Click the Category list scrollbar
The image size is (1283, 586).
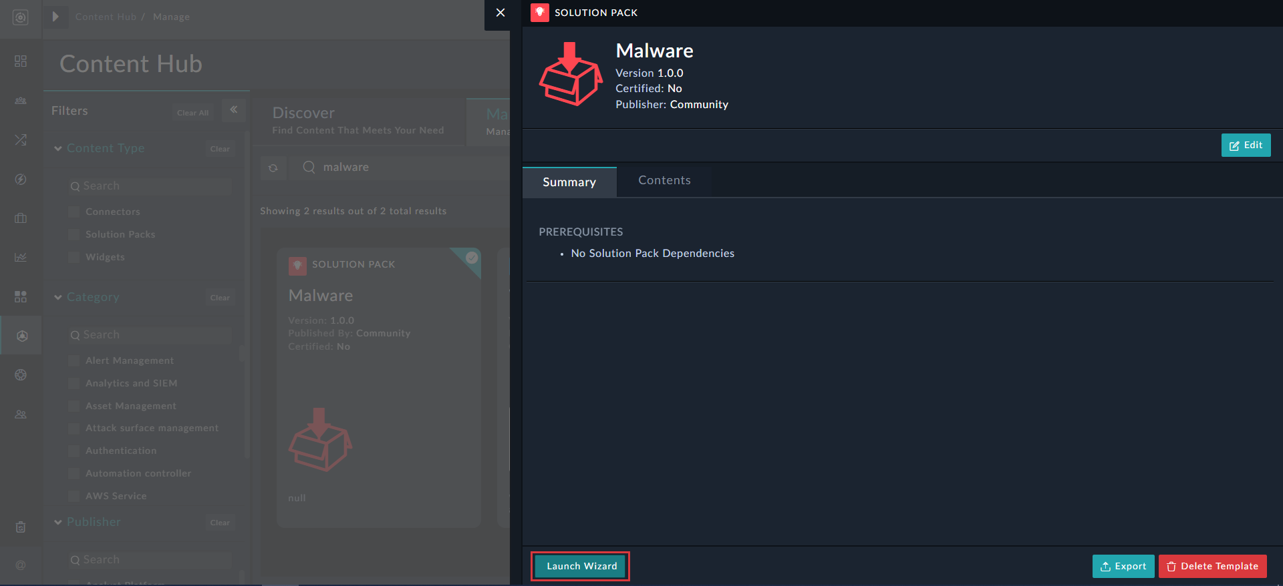241,353
